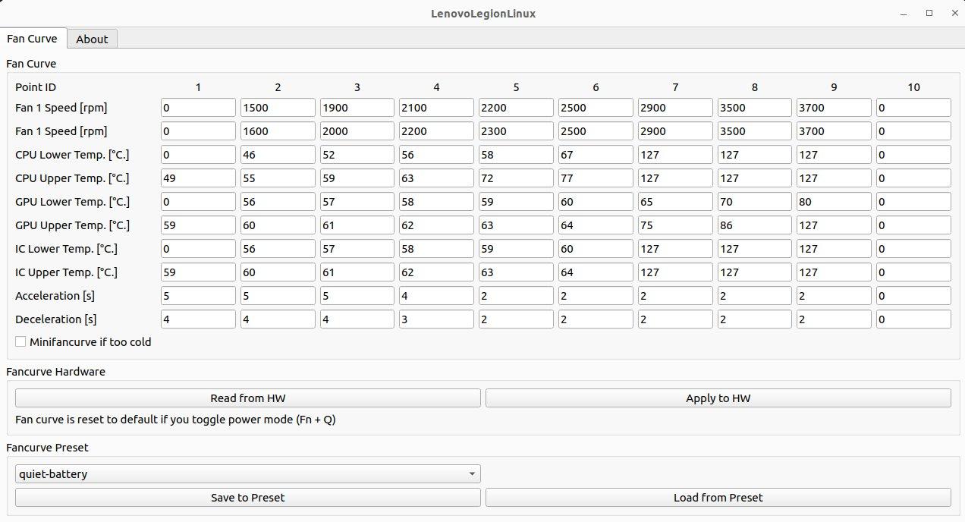Select the fan speed field showing 1900
This screenshot has height=522, width=965.
pyautogui.click(x=357, y=108)
